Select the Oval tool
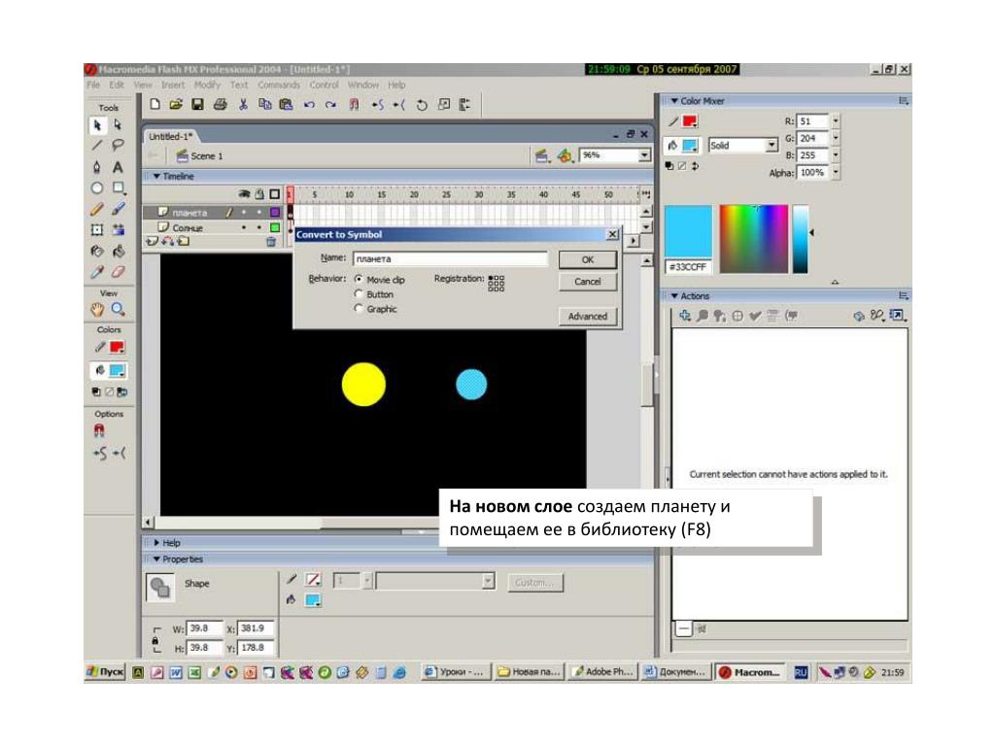Image resolution: width=995 pixels, height=746 pixels. 97,187
